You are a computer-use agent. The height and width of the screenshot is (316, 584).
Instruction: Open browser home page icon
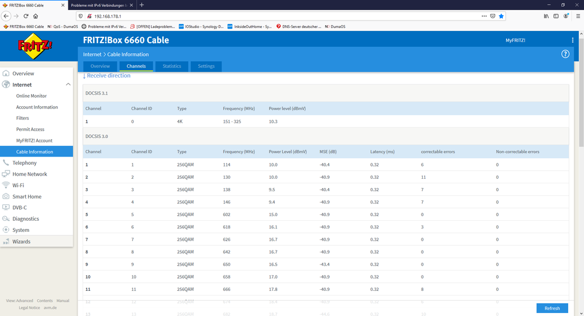(x=36, y=16)
